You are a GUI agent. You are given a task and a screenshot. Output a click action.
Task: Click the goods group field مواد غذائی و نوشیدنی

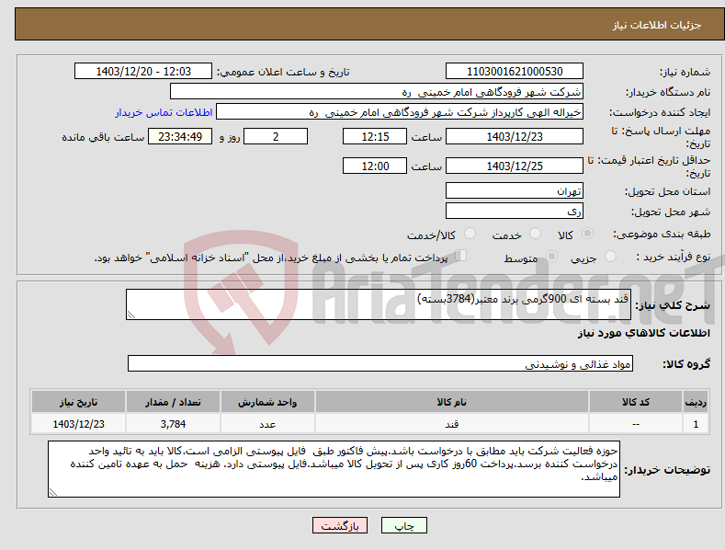point(380,363)
